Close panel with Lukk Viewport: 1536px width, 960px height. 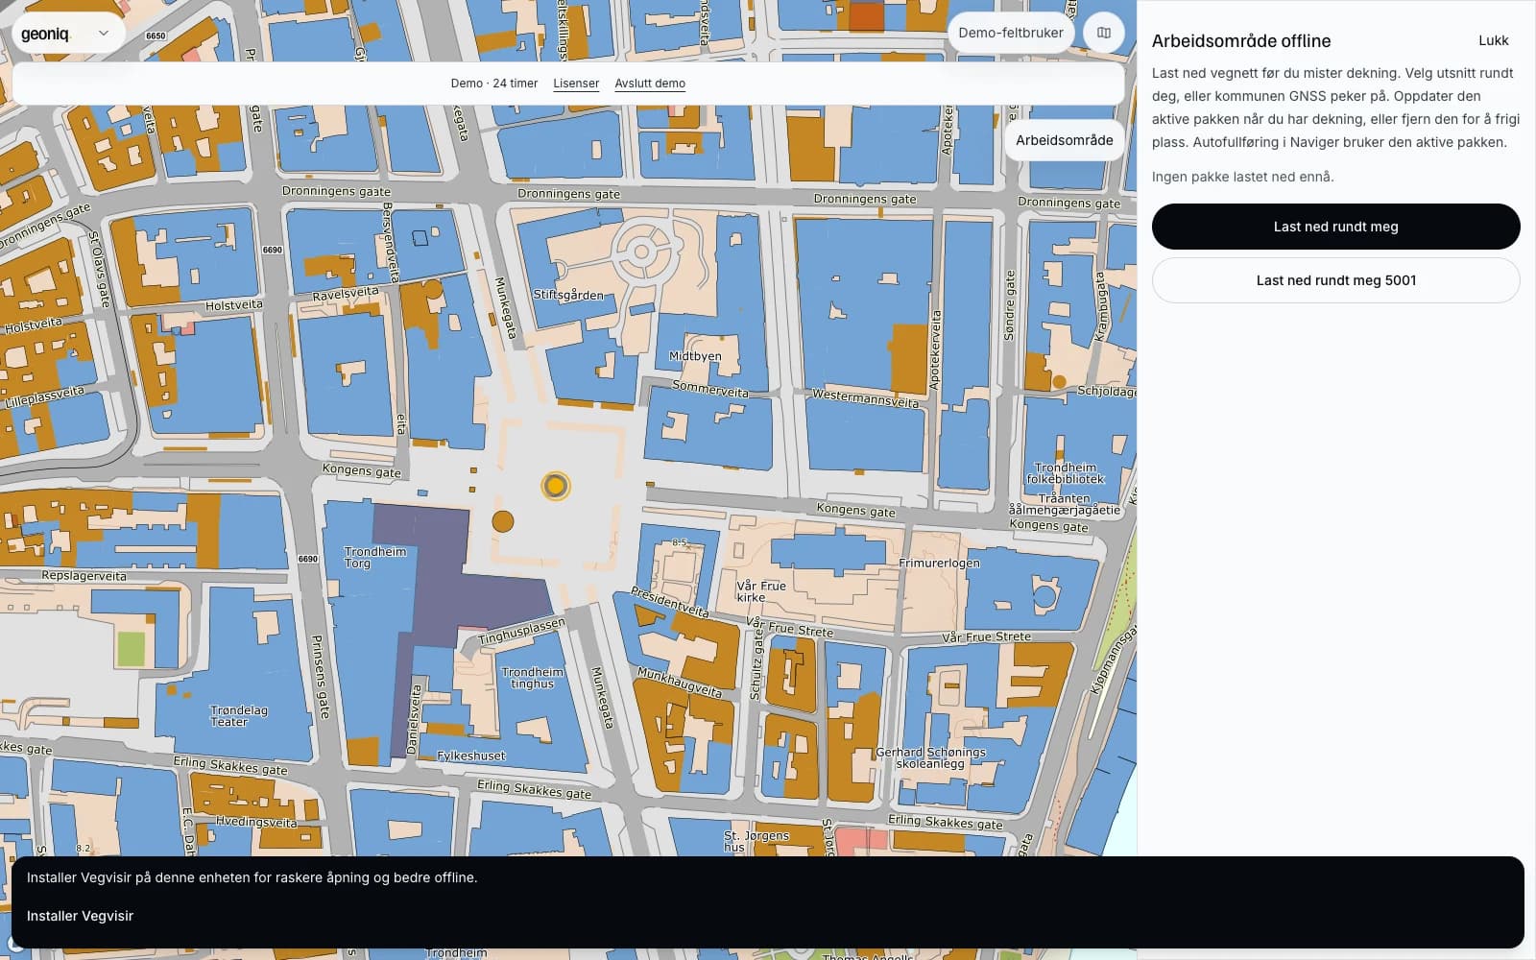[x=1494, y=40]
